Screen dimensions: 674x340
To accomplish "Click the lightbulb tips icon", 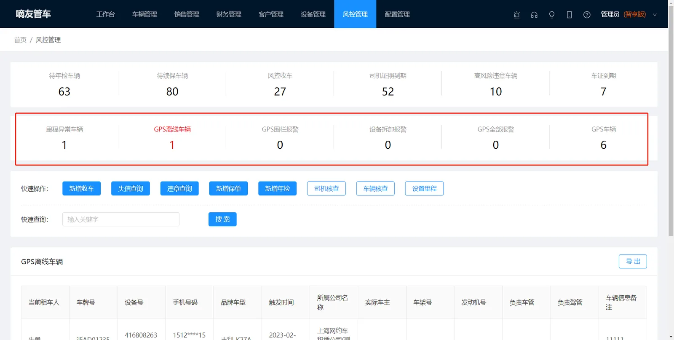I will [x=552, y=15].
